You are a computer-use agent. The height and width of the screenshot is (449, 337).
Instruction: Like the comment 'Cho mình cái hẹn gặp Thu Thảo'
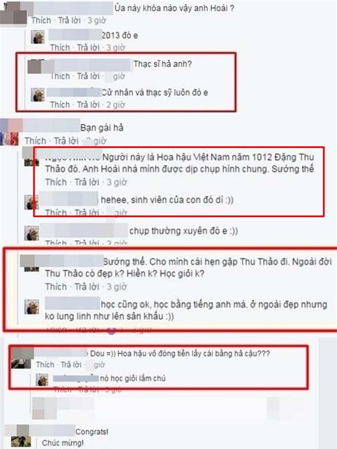click(56, 287)
